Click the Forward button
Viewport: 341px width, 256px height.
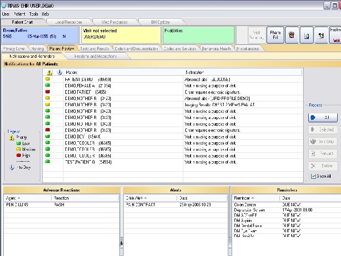[323, 154]
